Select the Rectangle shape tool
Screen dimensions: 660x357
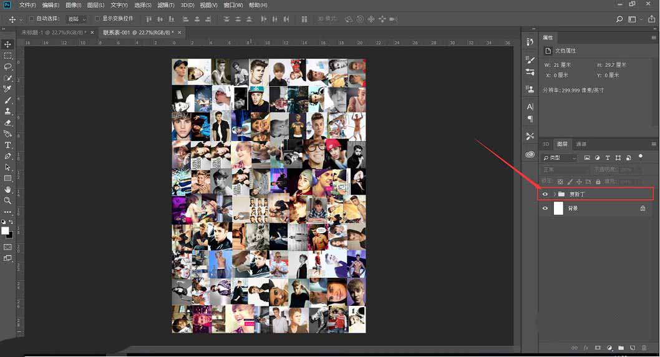7,178
